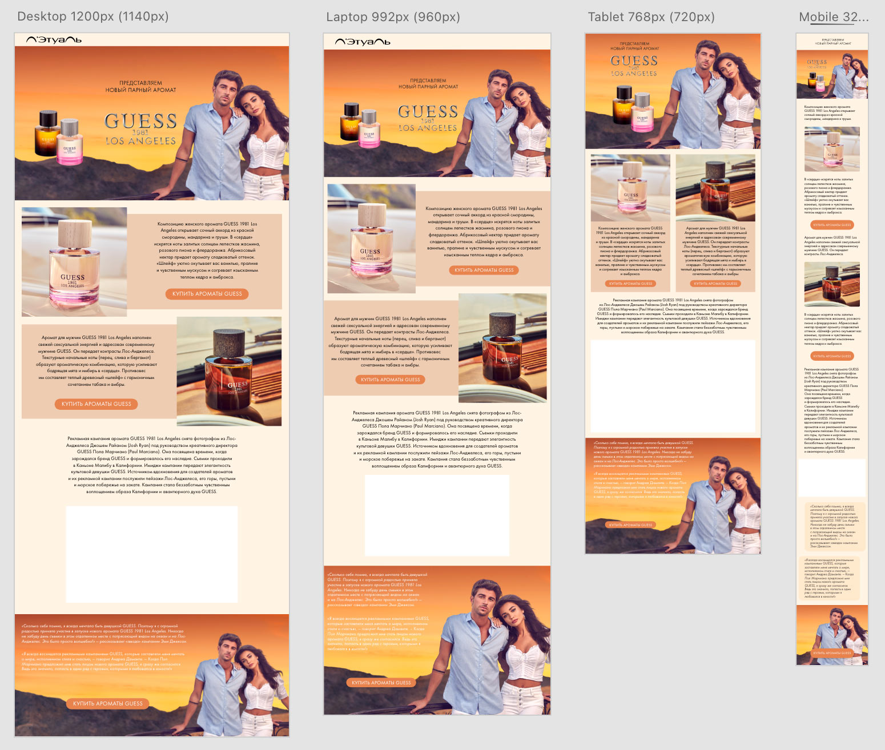
Task: Select the truncated "Mobile 32..." artboard title
Action: pos(834,17)
